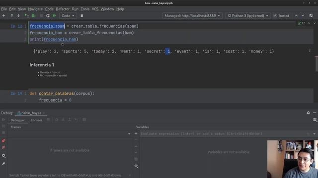This screenshot has height=178, width=318.
Task: View breakpoints with red circles icon
Action: 3,140
